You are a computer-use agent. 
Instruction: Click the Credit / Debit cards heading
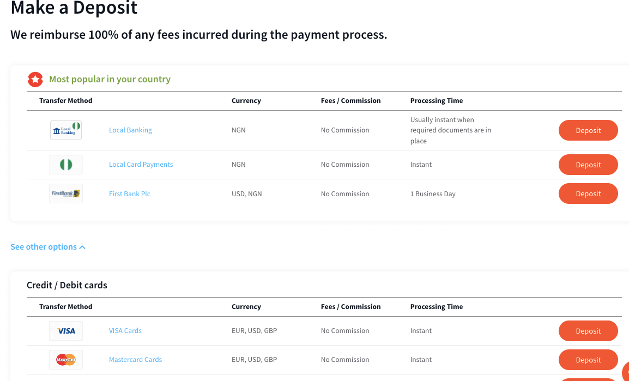[x=67, y=285]
